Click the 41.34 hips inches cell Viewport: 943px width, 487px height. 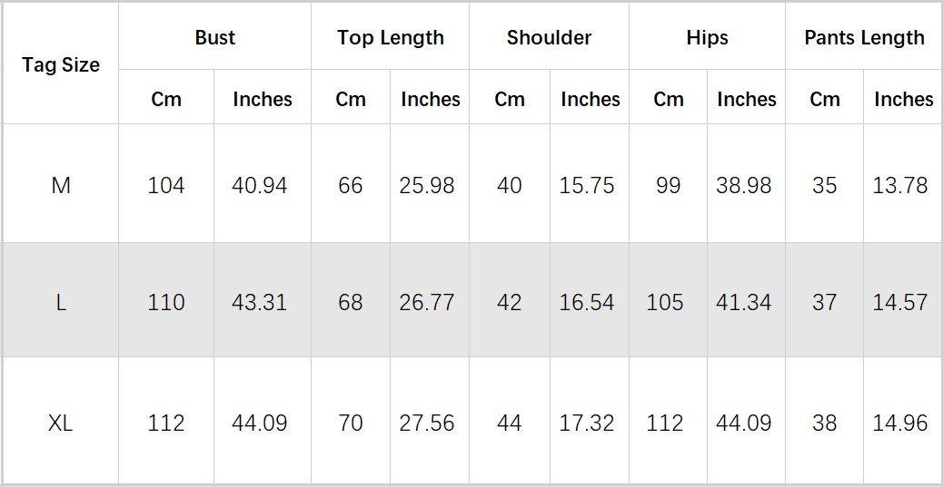tap(744, 302)
